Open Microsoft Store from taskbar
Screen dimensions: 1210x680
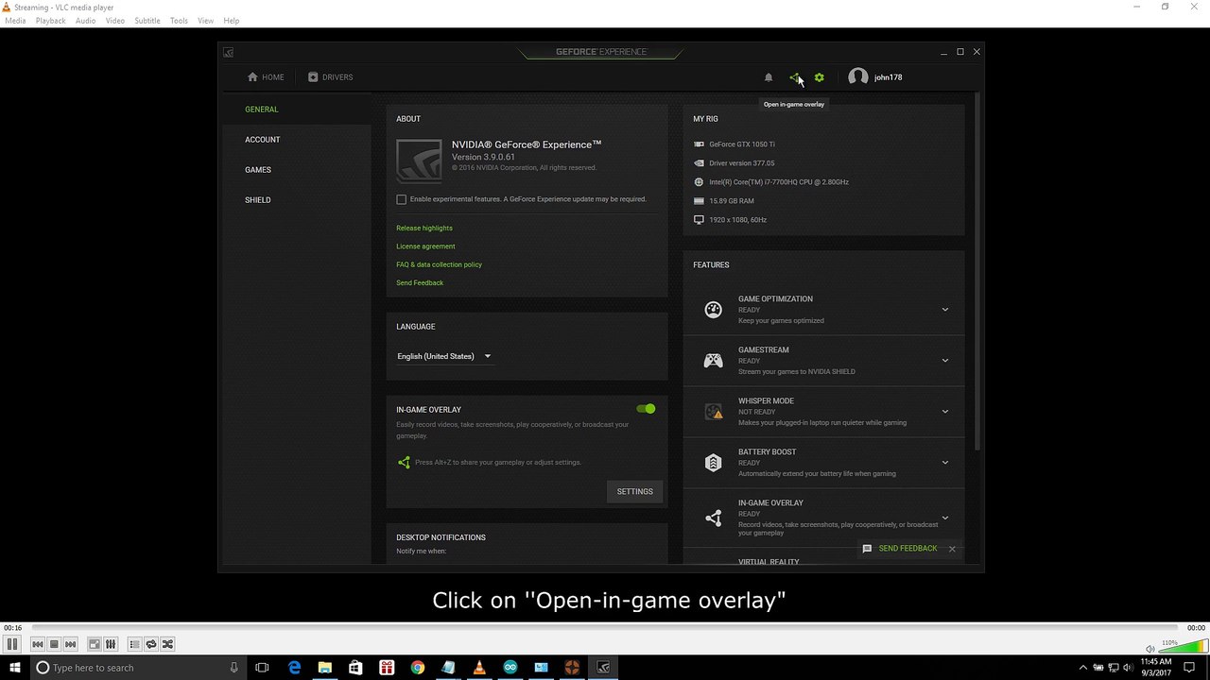tap(355, 668)
